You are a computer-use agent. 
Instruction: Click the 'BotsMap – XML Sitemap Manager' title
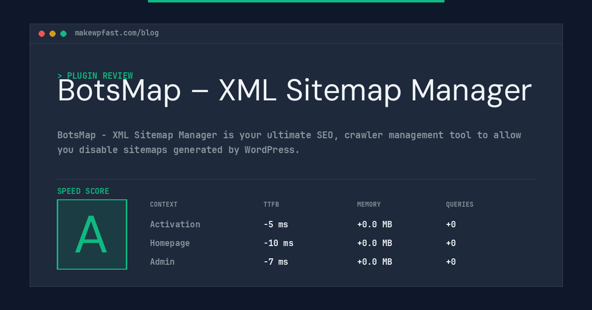(295, 91)
